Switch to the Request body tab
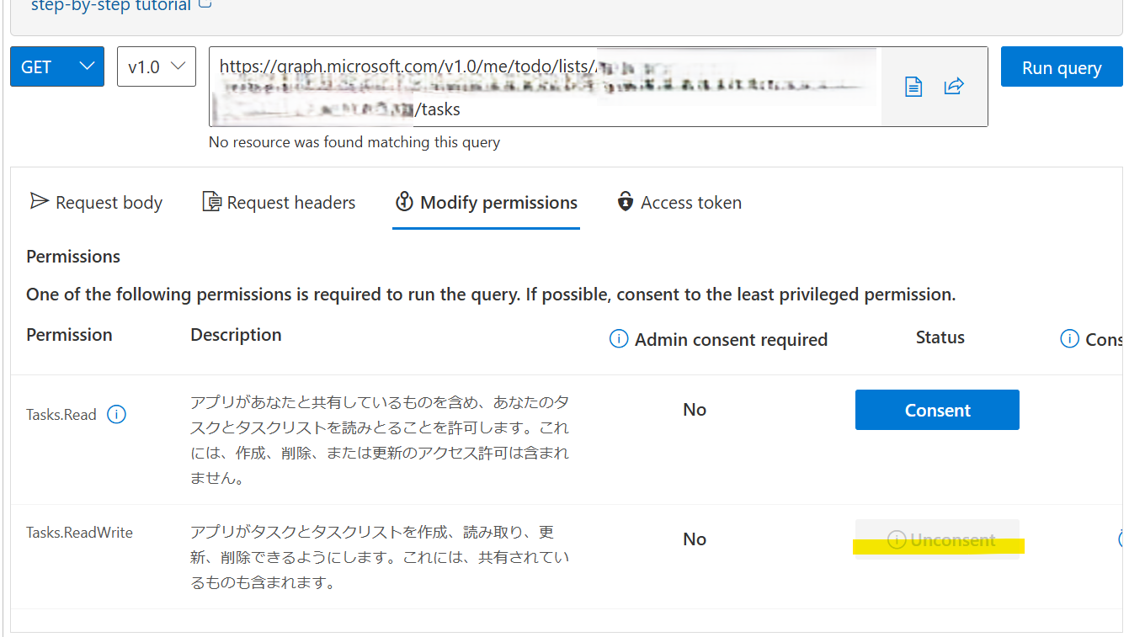 [x=95, y=202]
